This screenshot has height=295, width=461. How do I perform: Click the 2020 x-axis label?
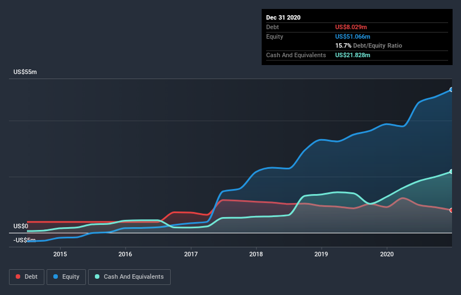tap(387, 254)
